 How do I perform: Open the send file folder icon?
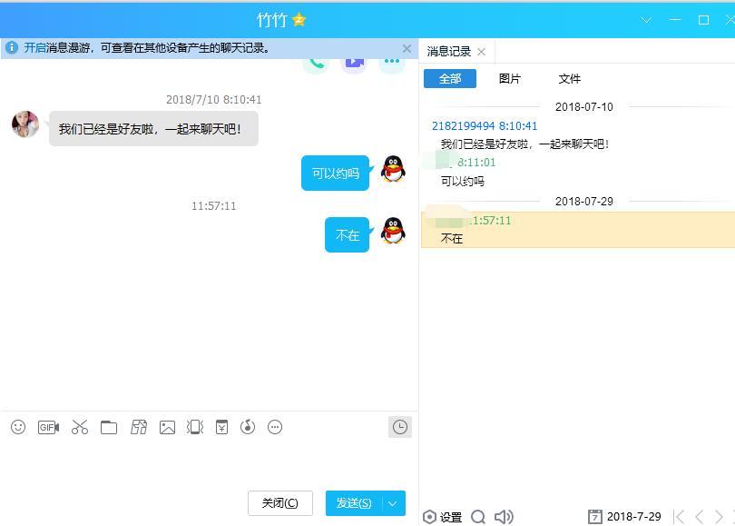(x=109, y=427)
